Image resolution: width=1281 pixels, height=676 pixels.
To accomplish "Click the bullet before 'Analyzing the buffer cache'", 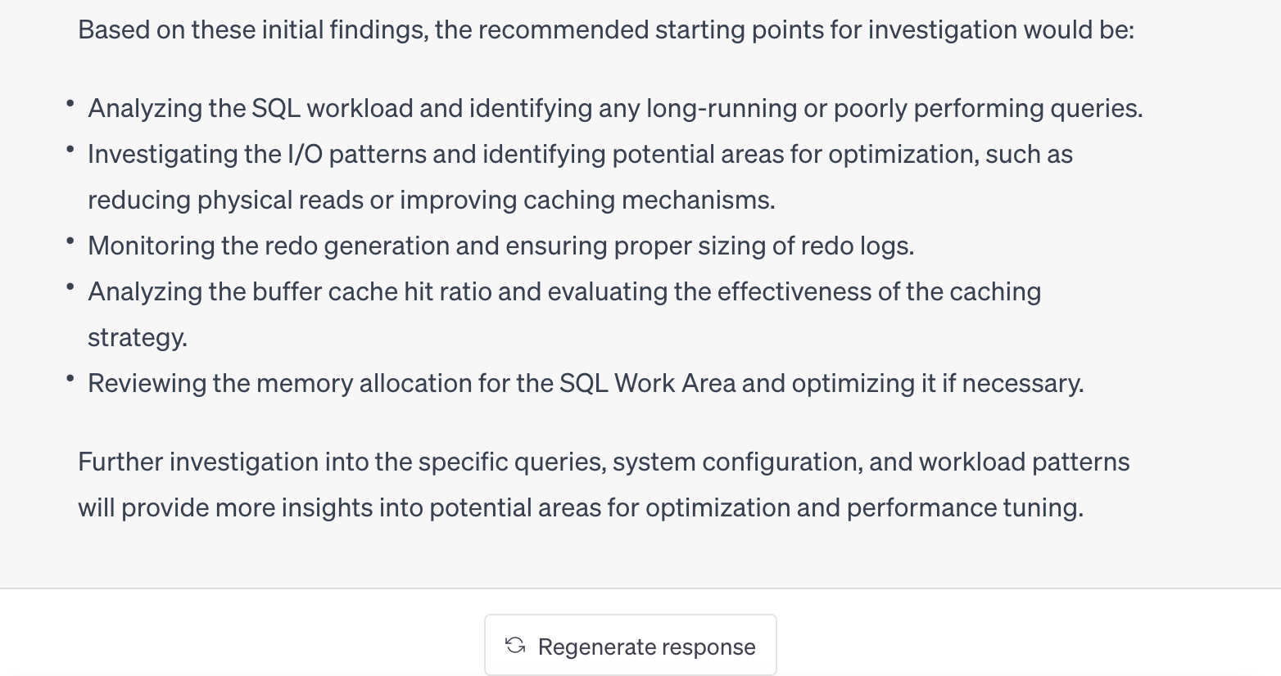I will coord(71,287).
